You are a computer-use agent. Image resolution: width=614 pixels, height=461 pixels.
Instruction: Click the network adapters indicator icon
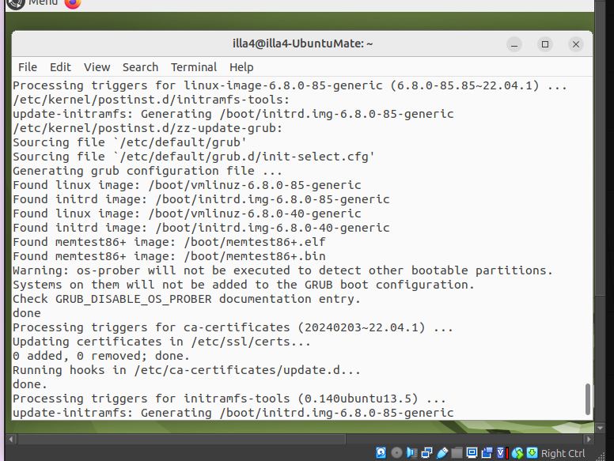[x=426, y=453]
